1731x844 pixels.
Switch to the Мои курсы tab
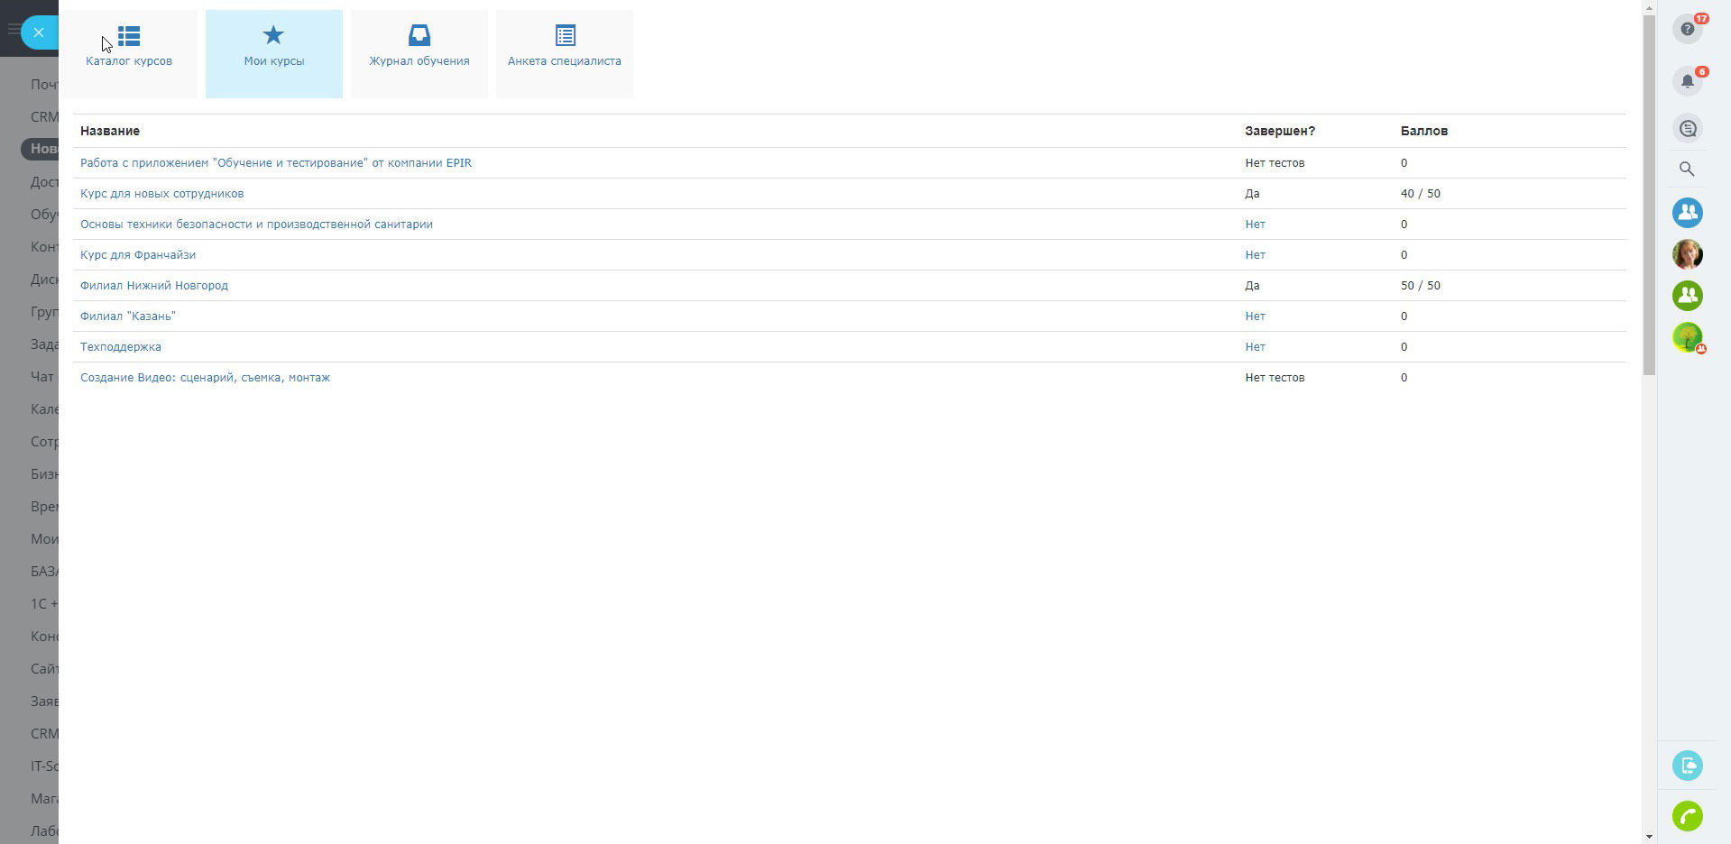tap(274, 54)
